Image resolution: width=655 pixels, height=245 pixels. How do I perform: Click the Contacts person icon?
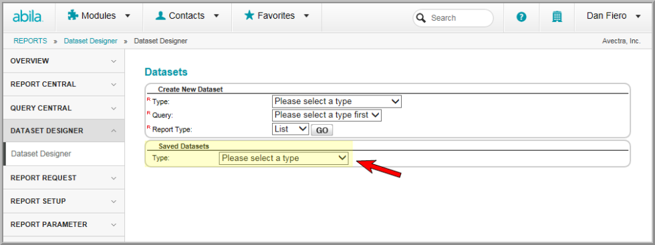160,16
